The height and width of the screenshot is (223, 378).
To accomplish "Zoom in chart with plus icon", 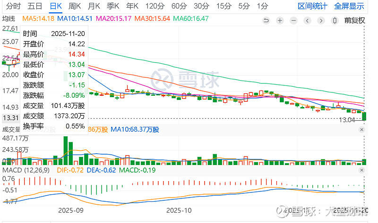I will (280, 20).
